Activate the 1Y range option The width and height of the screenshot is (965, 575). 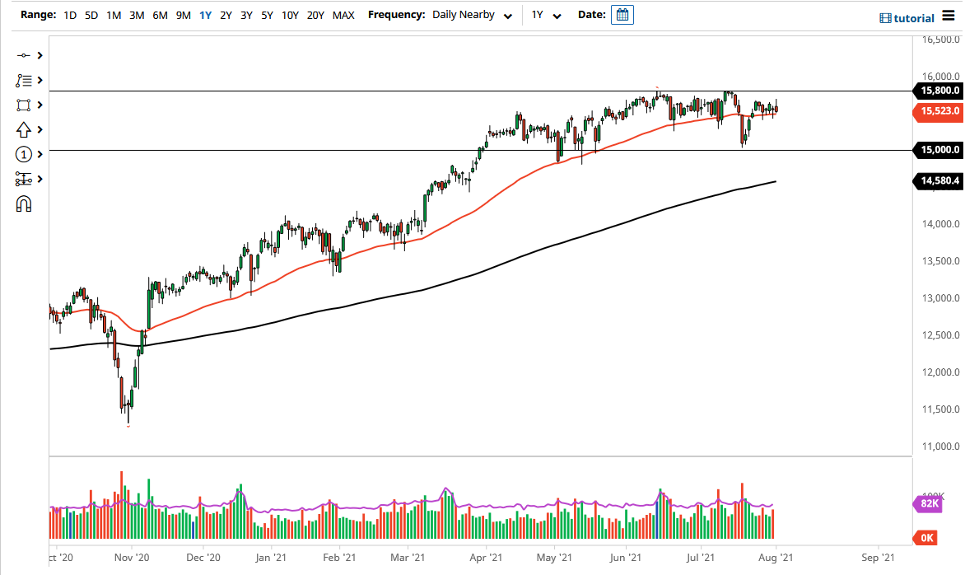205,15
